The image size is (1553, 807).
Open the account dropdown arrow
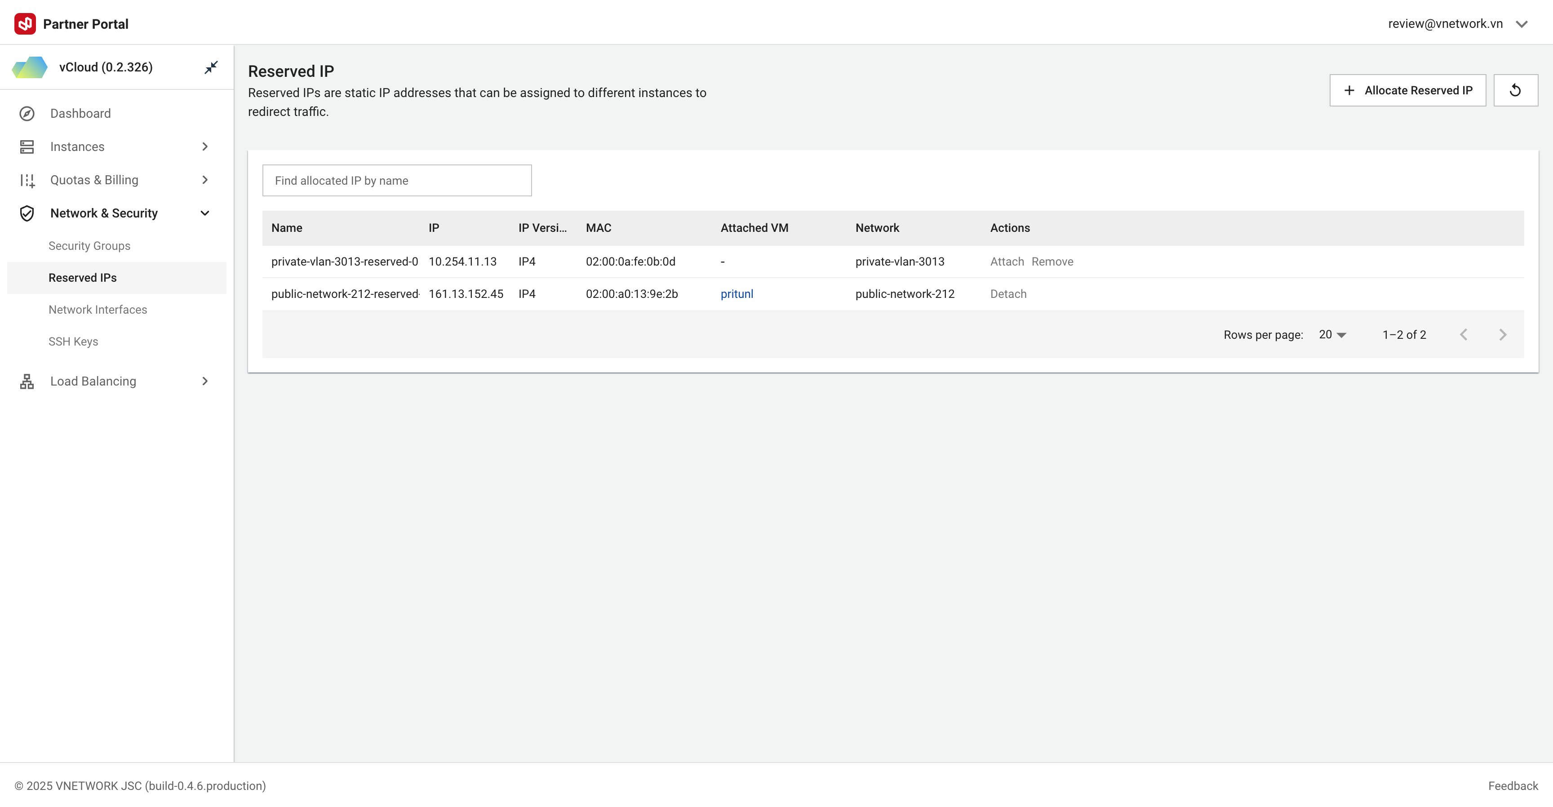(1521, 24)
